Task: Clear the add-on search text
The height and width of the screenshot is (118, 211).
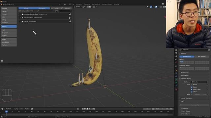Action: coord(70,11)
